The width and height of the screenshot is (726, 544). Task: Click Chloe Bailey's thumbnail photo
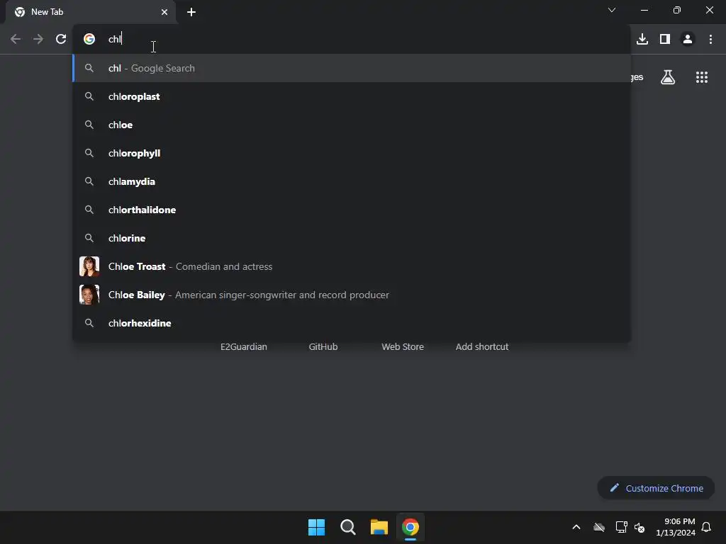coord(89,295)
